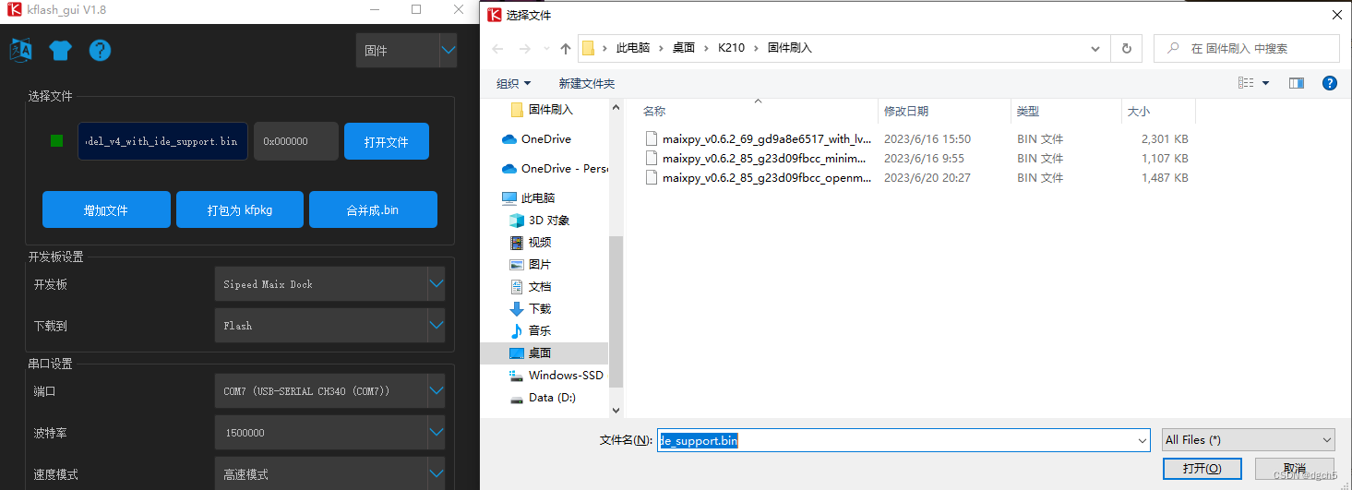Select 下载 in navigation tree
The height and width of the screenshot is (490, 1352).
coord(531,308)
